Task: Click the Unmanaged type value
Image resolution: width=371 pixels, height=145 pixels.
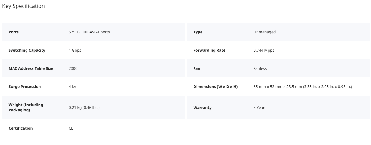Action: (264, 32)
